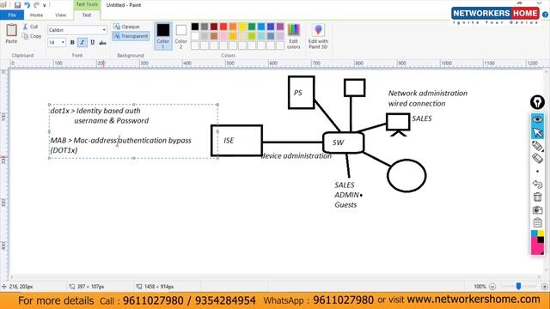Viewport: 550px width, 309px height.
Task: Click the ISE box label on canvas
Action: tap(229, 141)
